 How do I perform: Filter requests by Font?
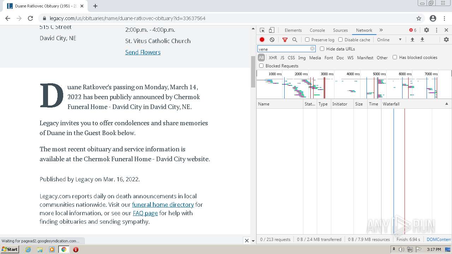pyautogui.click(x=329, y=58)
